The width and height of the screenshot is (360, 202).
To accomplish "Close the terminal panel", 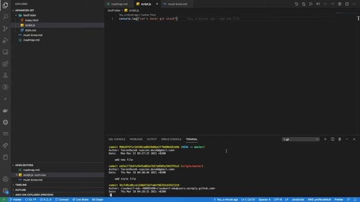I will click(354, 139).
